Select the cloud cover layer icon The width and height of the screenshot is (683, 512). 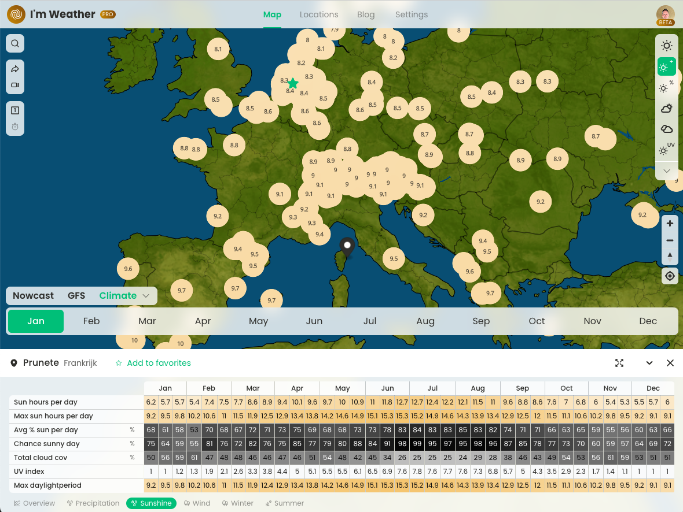(x=666, y=129)
